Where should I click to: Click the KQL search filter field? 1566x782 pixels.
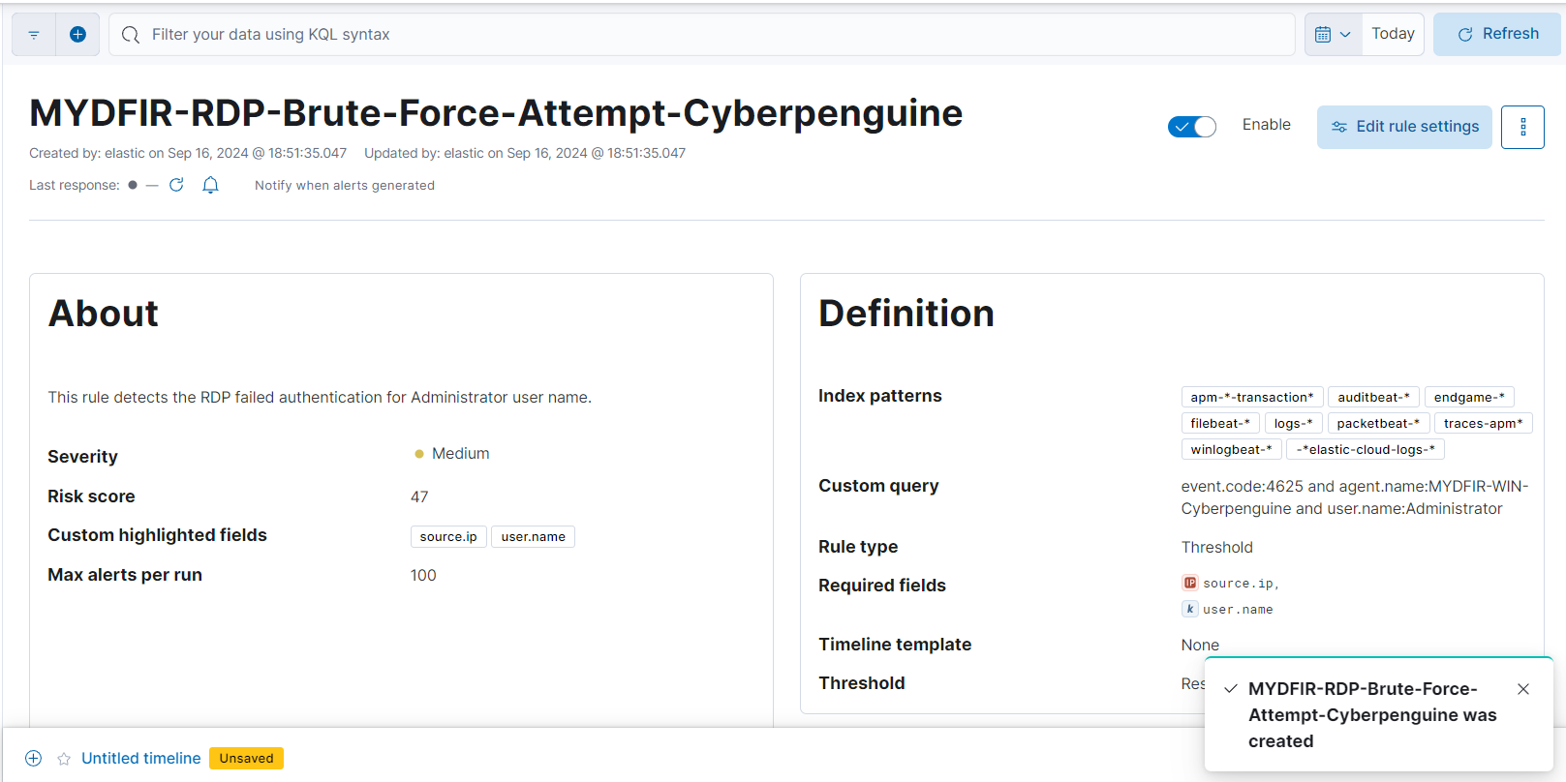pos(702,35)
